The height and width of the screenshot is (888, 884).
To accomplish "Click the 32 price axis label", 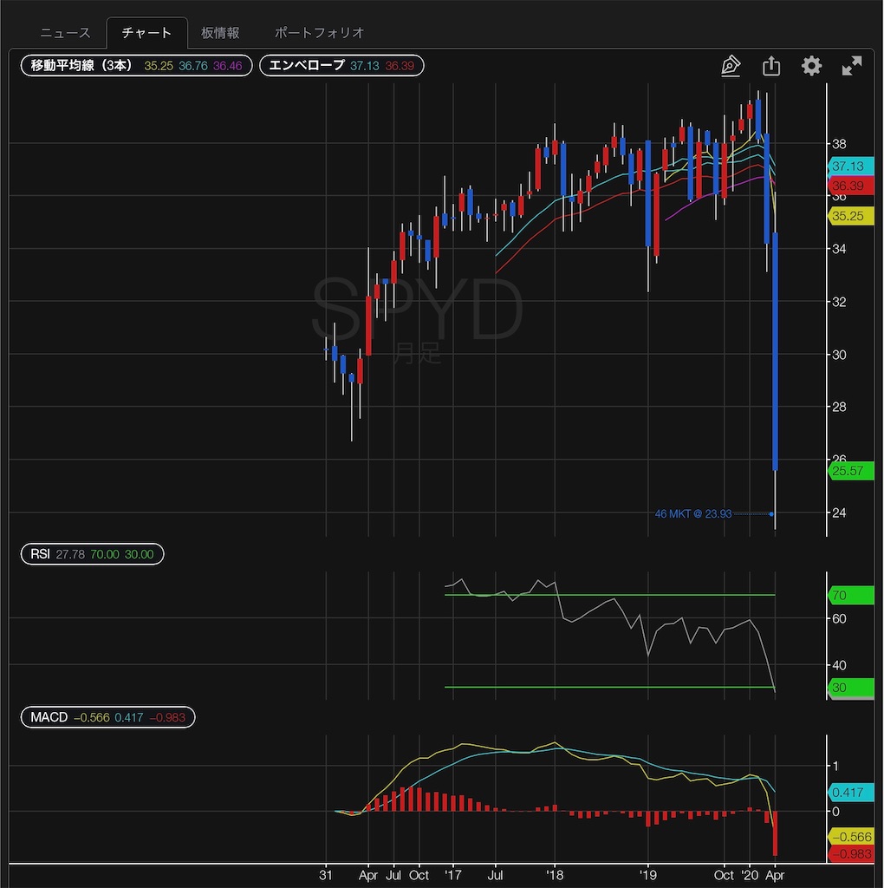I will click(839, 302).
